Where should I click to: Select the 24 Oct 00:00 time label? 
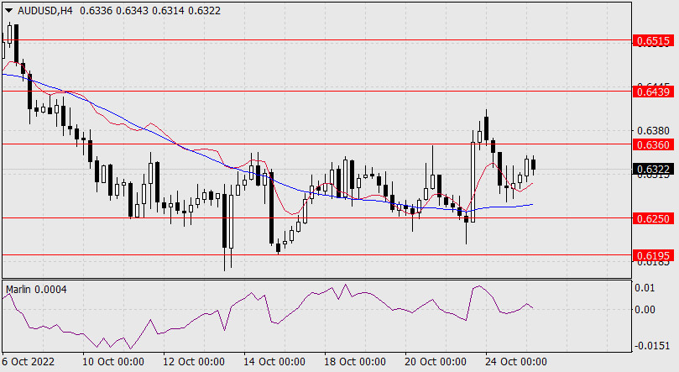pos(515,362)
